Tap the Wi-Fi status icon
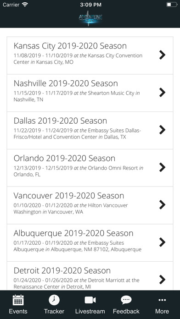This screenshot has height=319, width=180. [x=25, y=5]
